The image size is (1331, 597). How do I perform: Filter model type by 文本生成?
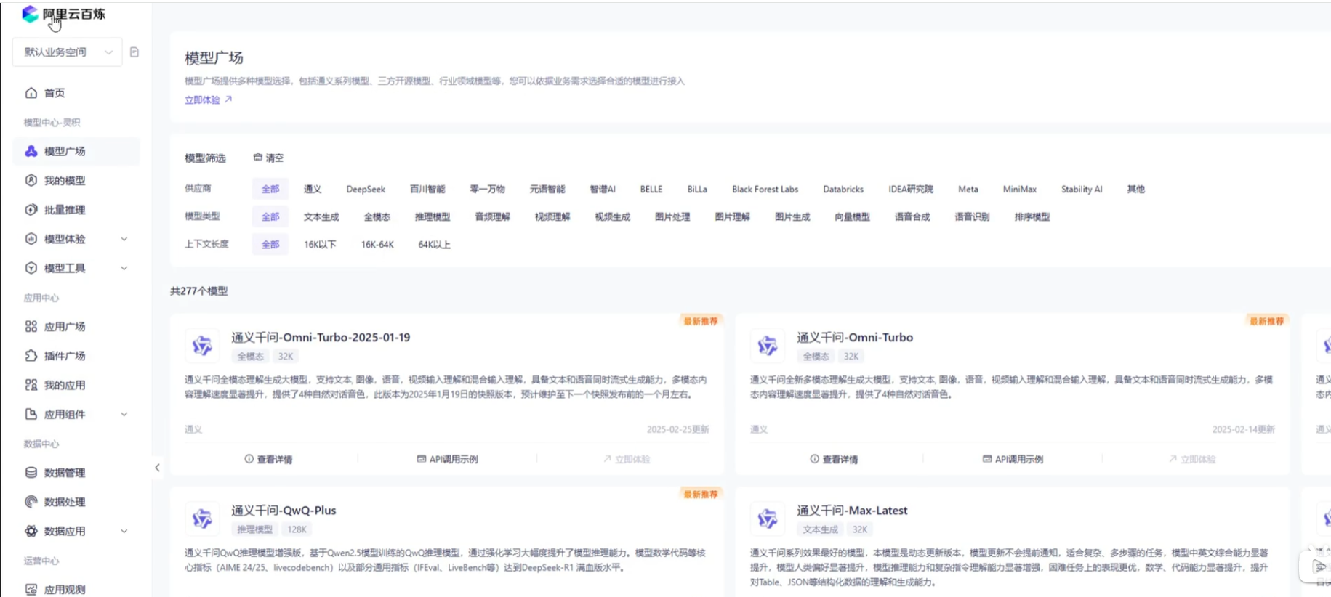tap(321, 216)
